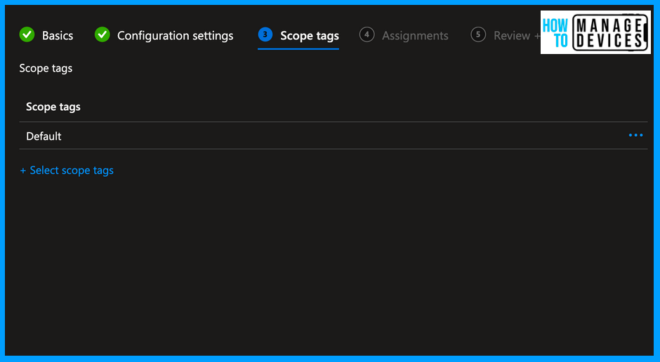Click the blue step 3 circle icon

click(x=265, y=34)
